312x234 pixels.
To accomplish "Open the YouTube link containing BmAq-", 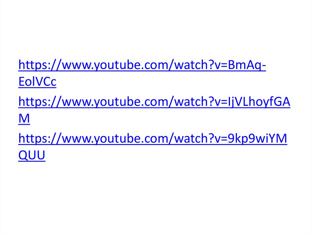I will pyautogui.click(x=142, y=65).
